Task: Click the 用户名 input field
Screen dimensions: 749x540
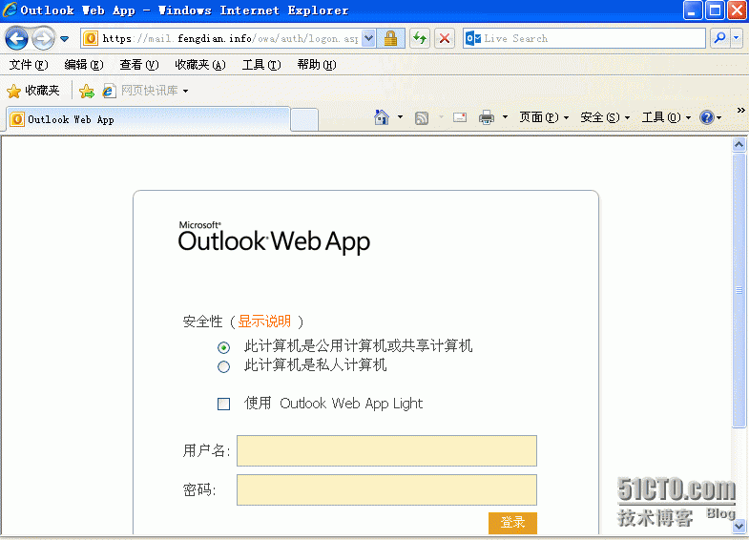Action: point(387,450)
